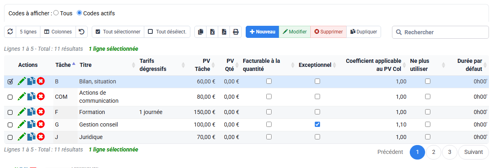Click the Dupliquer button
This screenshot has width=493, height=168.
364,32
